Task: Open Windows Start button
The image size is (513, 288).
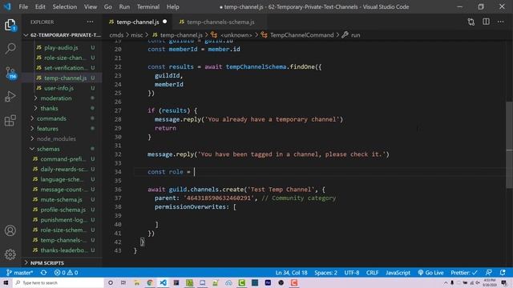Action: point(6,282)
